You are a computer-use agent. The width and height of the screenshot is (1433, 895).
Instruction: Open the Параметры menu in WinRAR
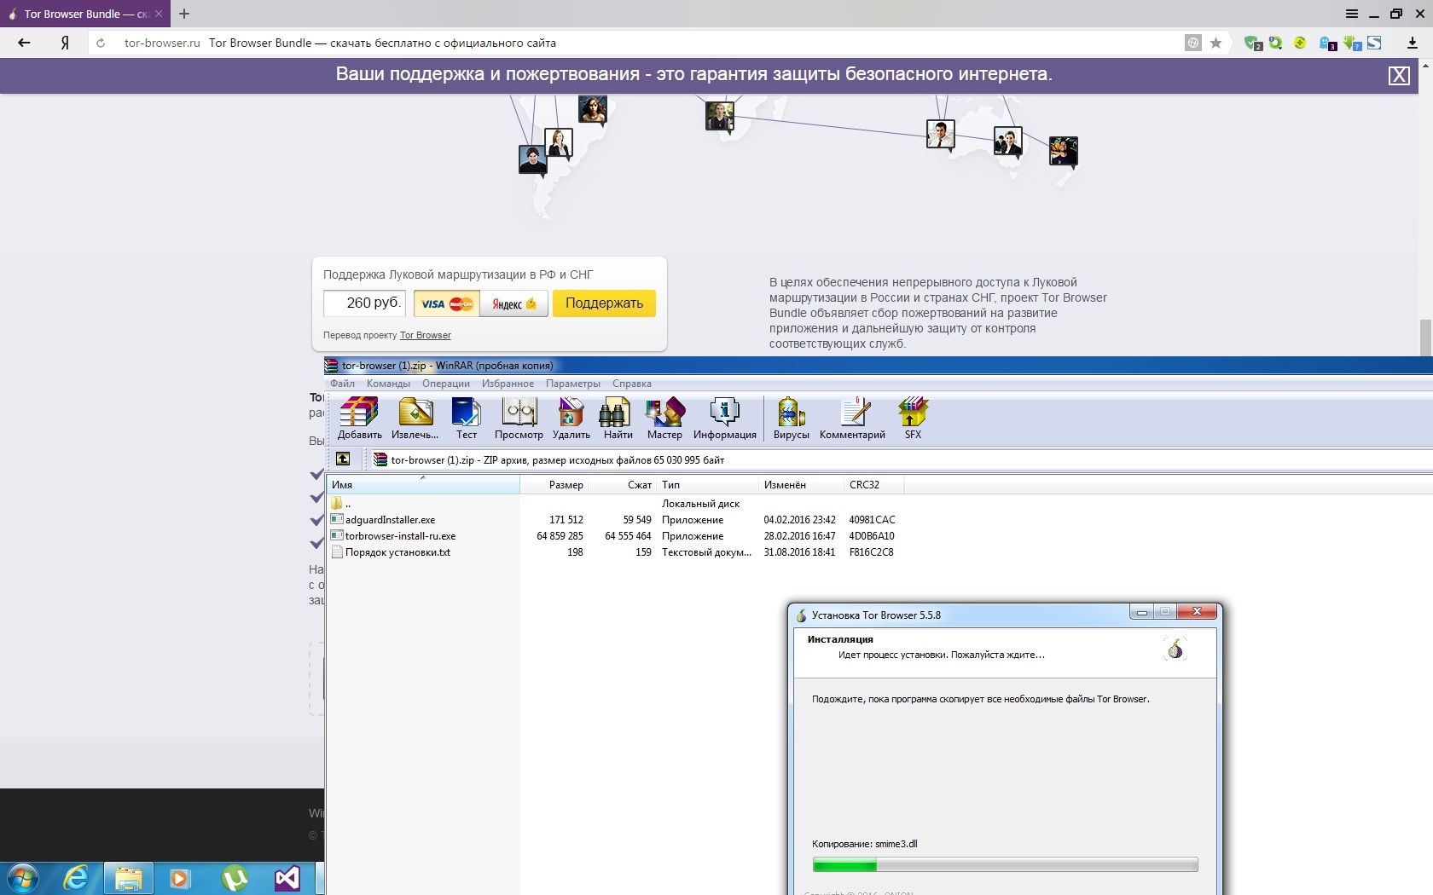click(572, 384)
